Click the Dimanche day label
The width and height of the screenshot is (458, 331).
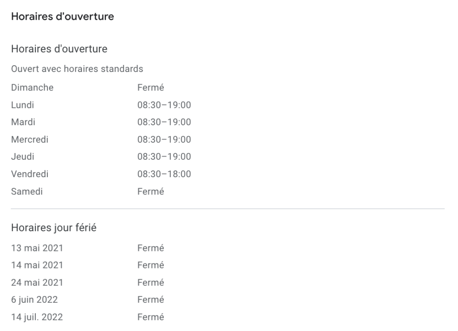tap(32, 88)
